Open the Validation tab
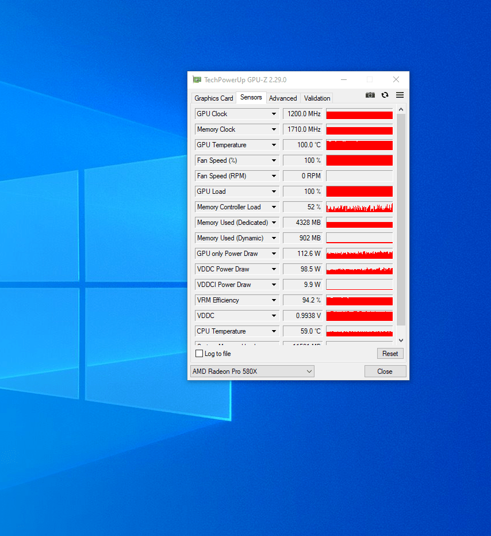Screen dimensions: 491x536 316,98
